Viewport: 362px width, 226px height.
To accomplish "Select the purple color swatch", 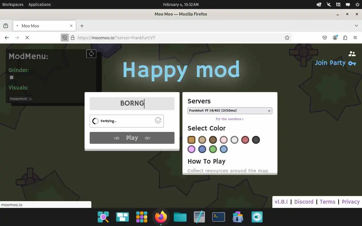I will (191, 149).
